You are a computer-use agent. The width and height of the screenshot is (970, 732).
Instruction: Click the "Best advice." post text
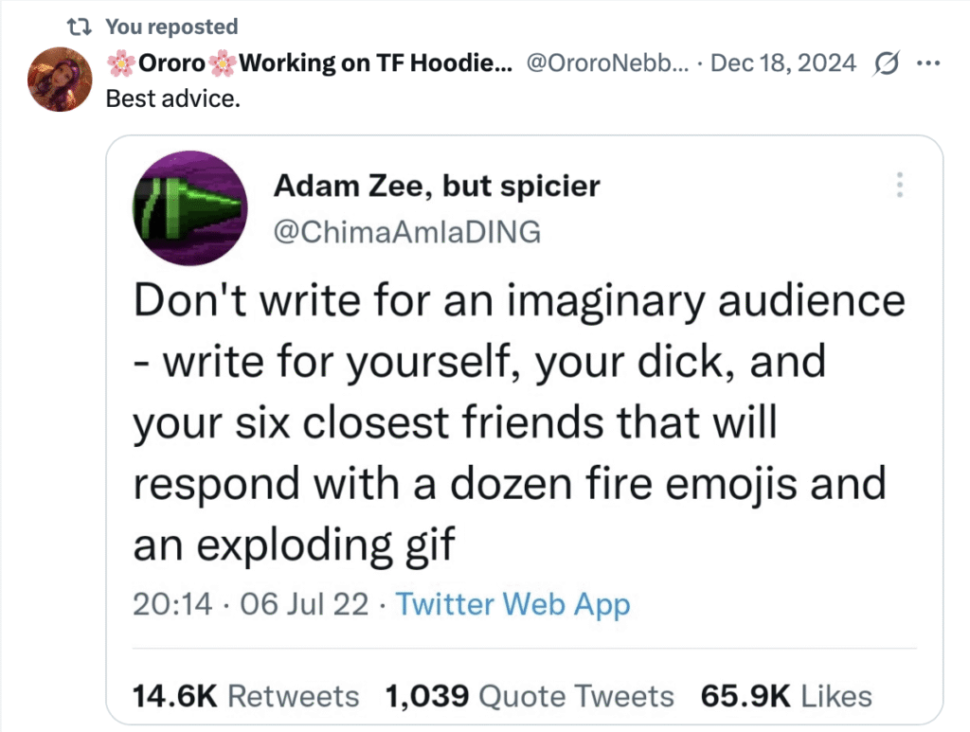tap(172, 98)
